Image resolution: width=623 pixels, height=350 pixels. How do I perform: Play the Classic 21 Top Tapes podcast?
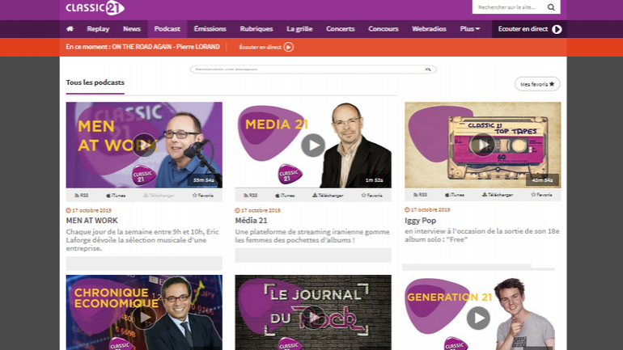point(482,145)
